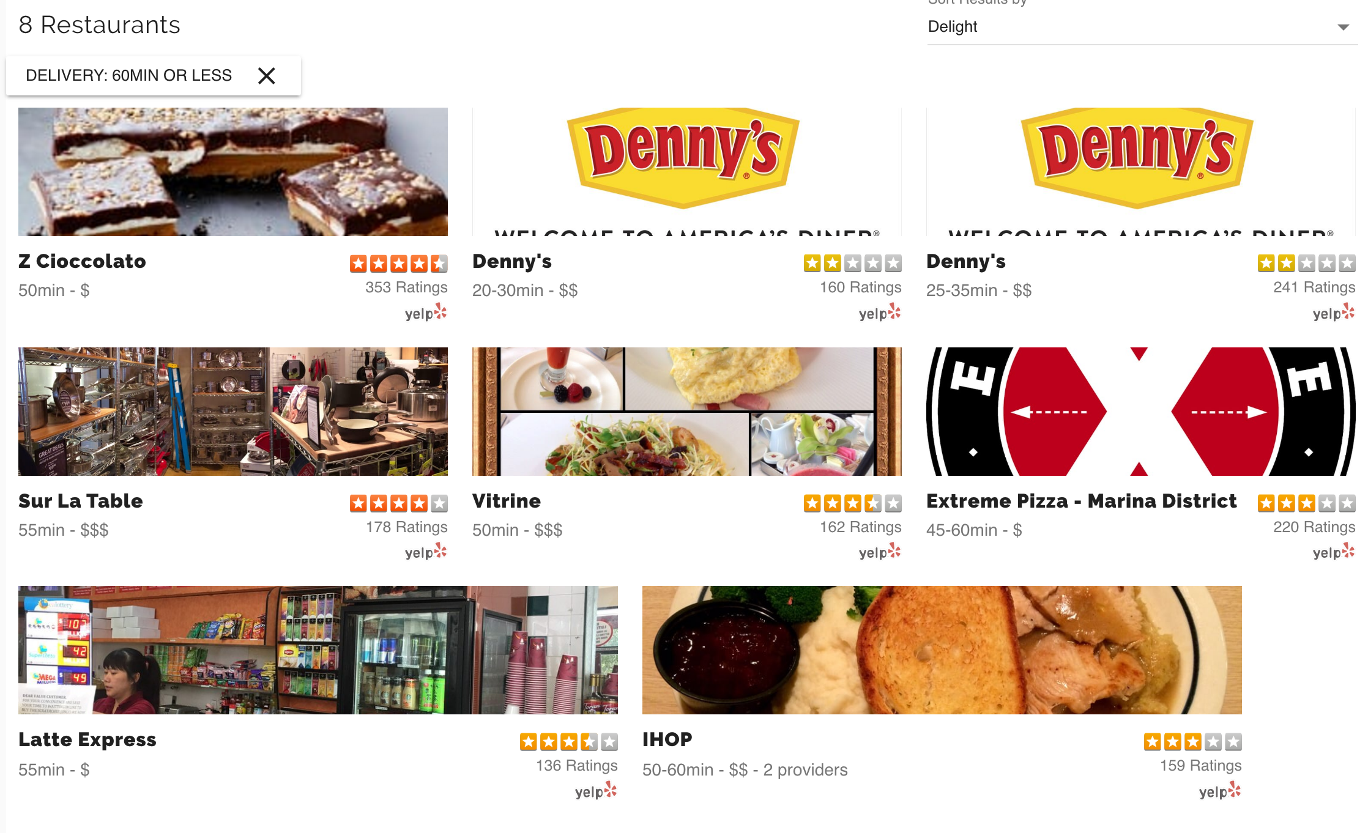This screenshot has height=833, width=1368.
Task: Click the Yelp logo under 160 Ratings
Action: [x=880, y=313]
